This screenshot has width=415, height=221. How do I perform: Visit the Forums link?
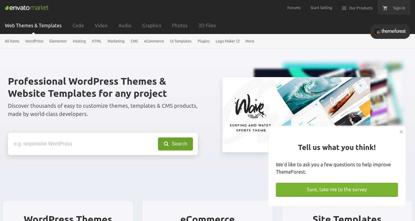294,8
